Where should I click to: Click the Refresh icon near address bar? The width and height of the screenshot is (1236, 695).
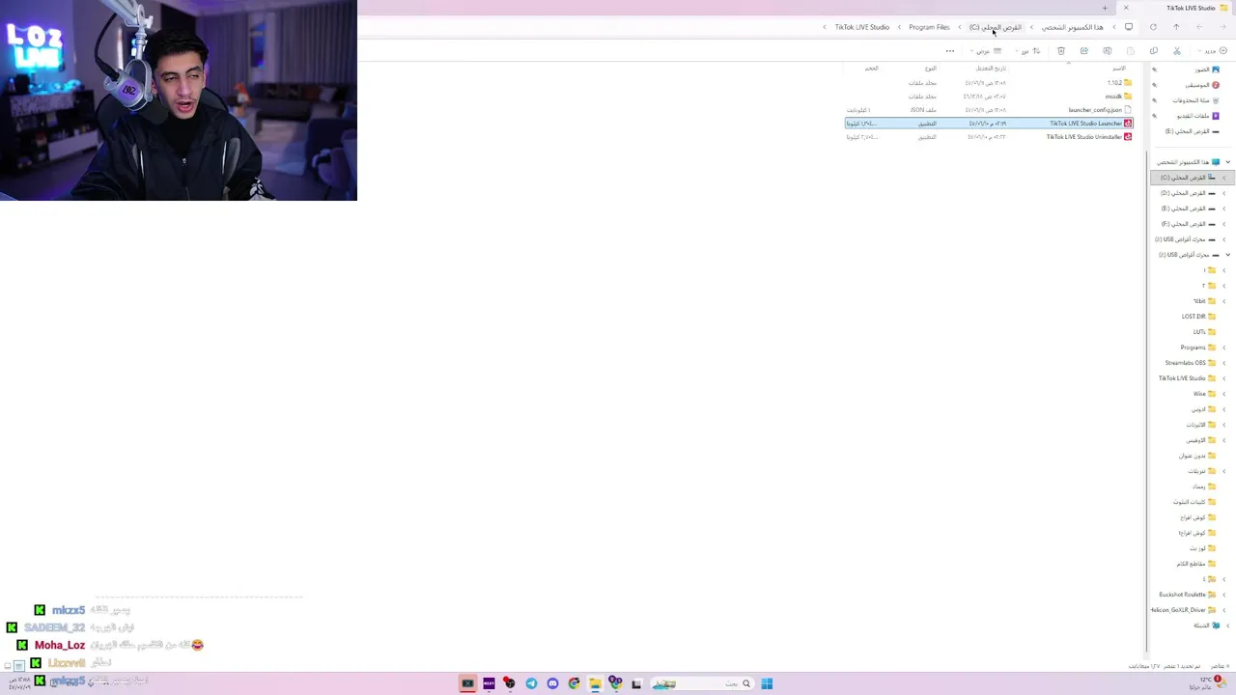[x=1153, y=27]
